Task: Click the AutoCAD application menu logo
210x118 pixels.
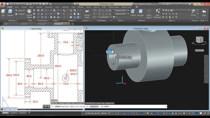Action: (2, 5)
